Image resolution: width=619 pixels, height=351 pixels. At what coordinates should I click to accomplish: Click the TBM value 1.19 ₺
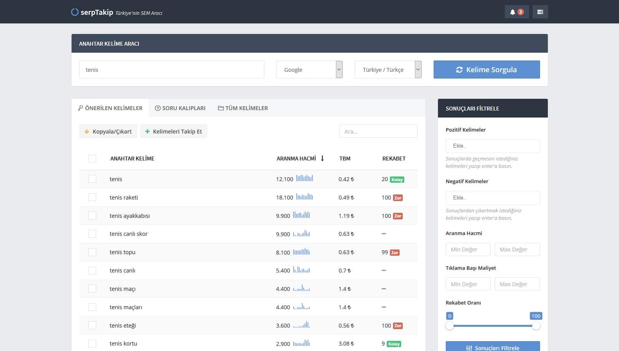point(346,216)
